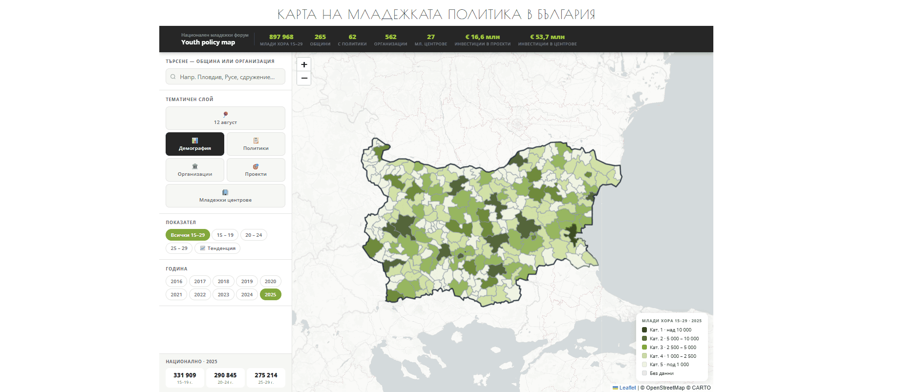Switch to the Демография layer

coord(195,144)
